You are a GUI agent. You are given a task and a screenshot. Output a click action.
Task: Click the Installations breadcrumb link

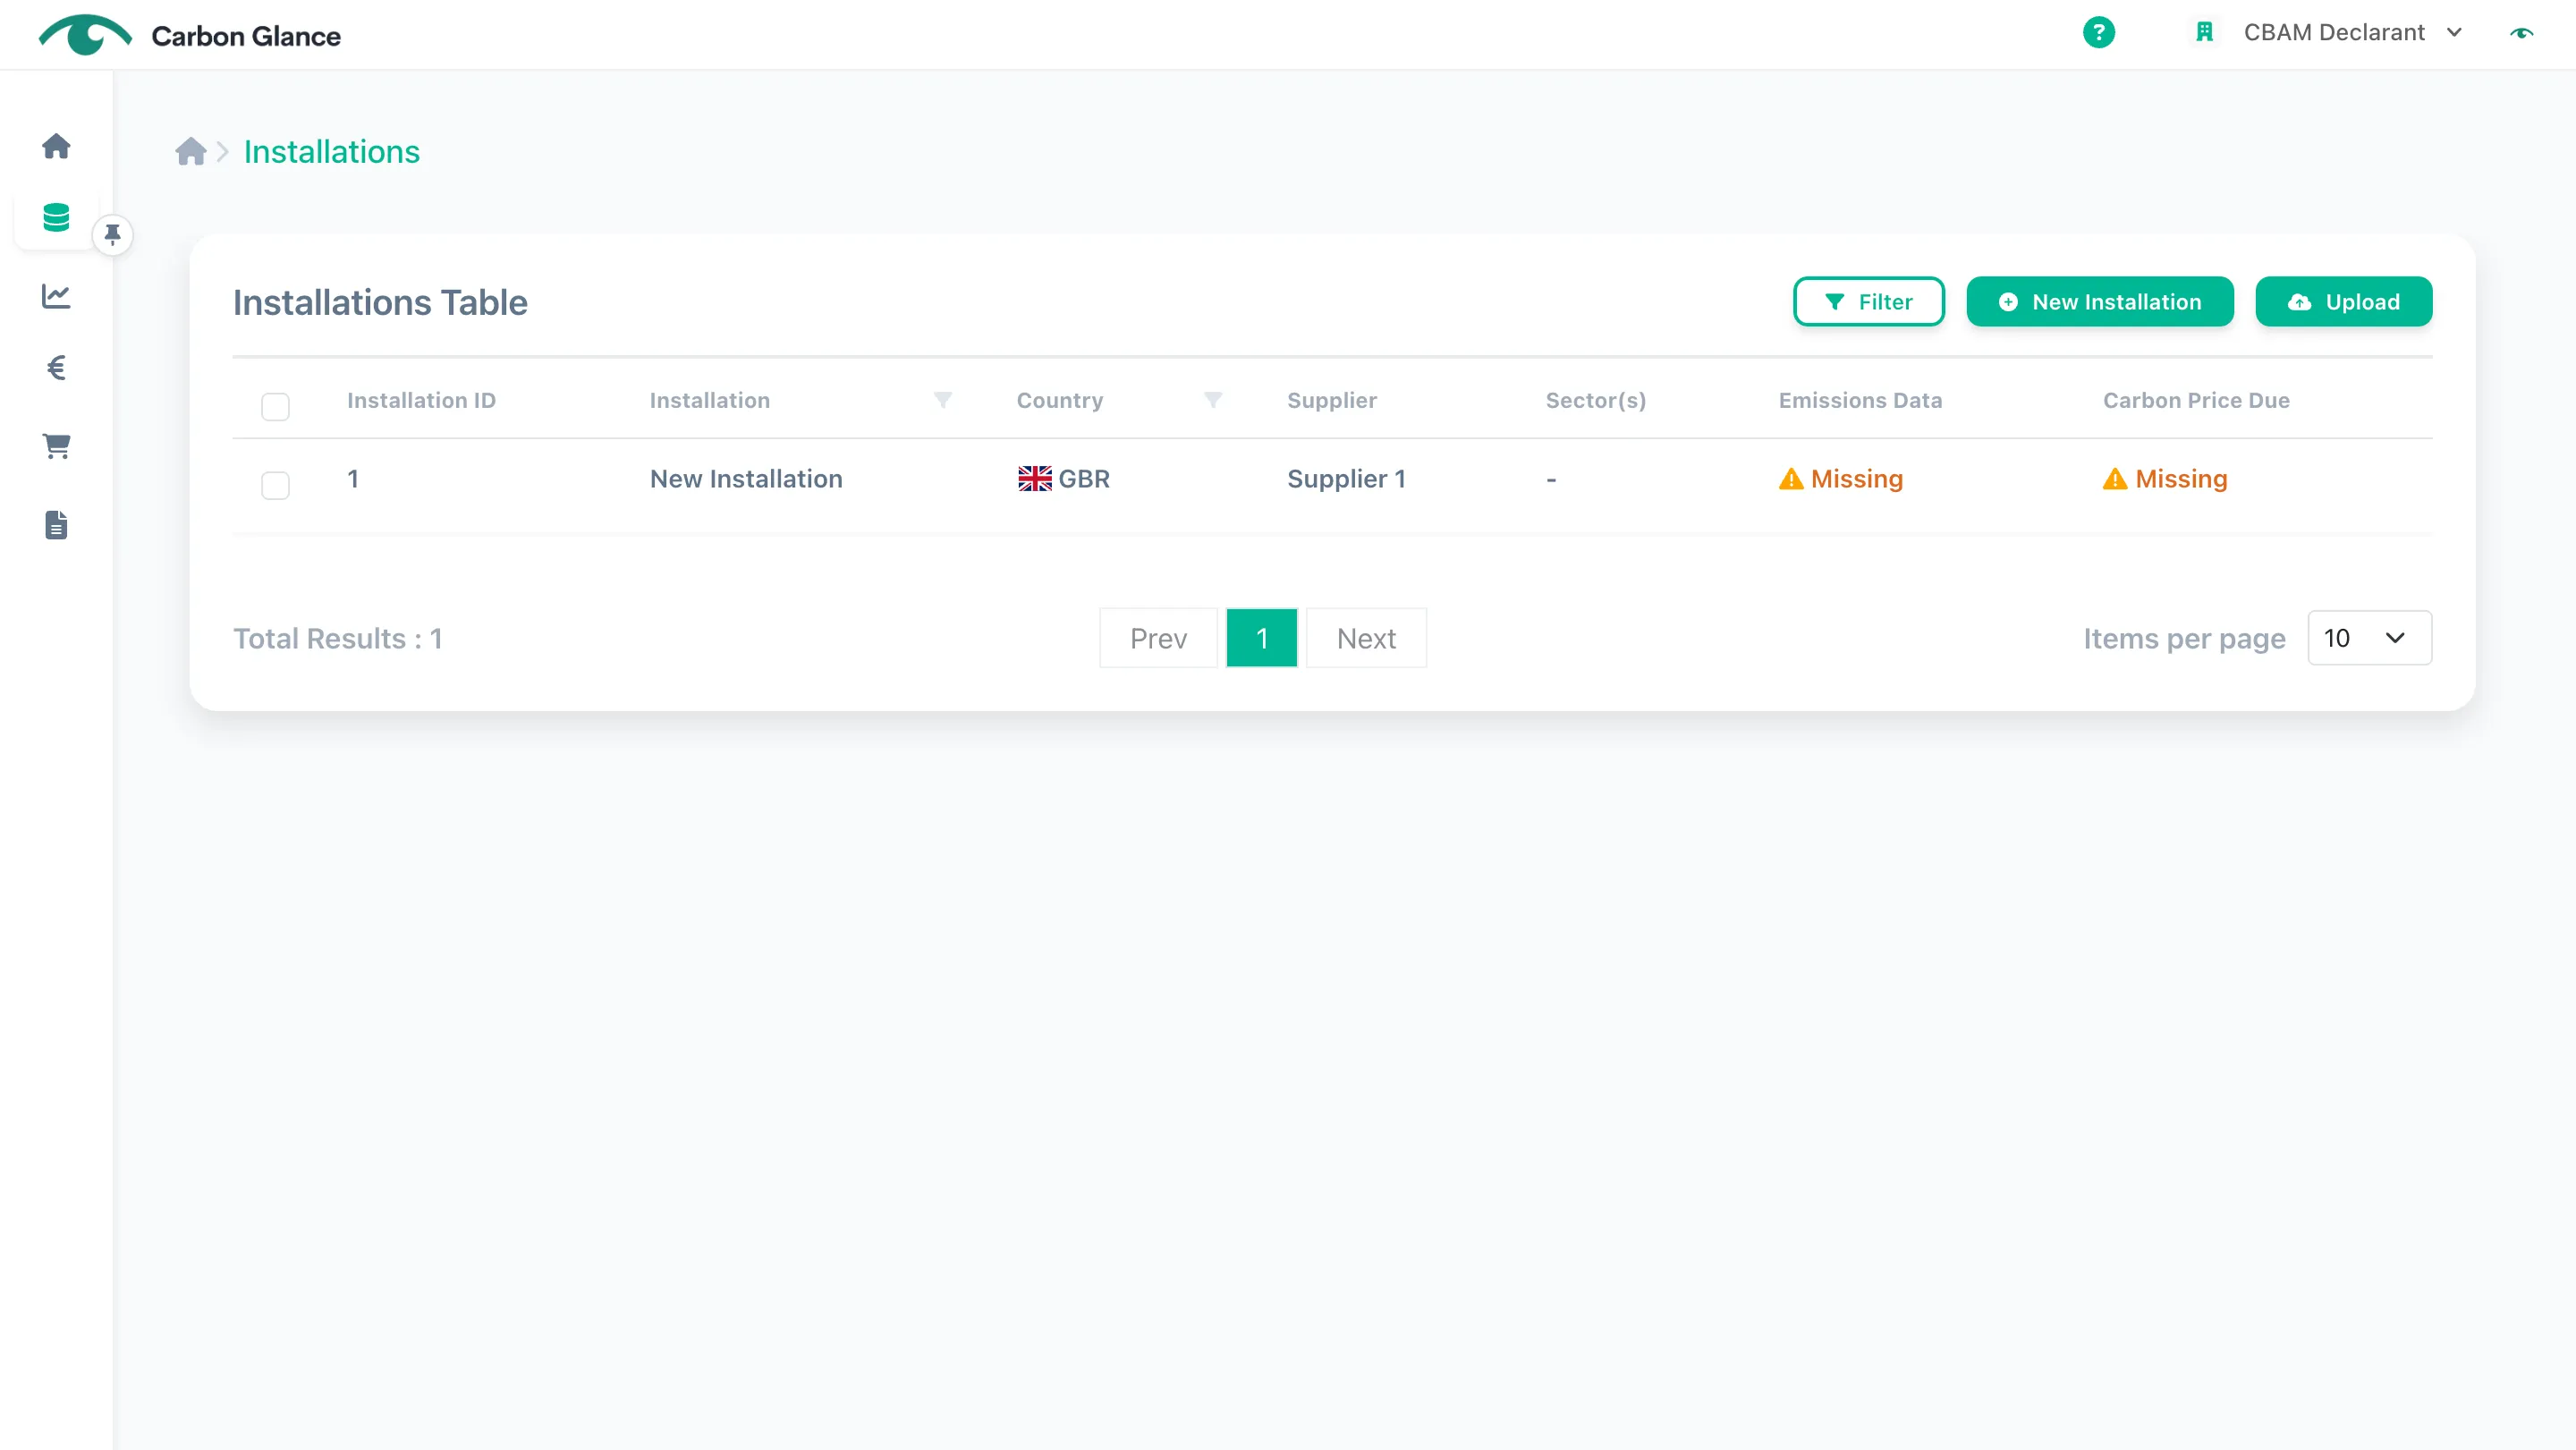(x=331, y=152)
